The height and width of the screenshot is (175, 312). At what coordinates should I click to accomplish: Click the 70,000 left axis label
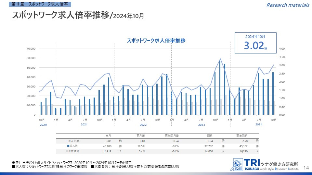click(31, 49)
